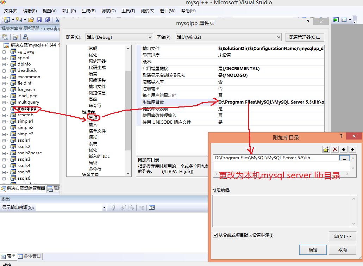Click the Properties icon in Solution Explorer toolbar
This screenshot has height=266, width=363.
tap(5, 37)
